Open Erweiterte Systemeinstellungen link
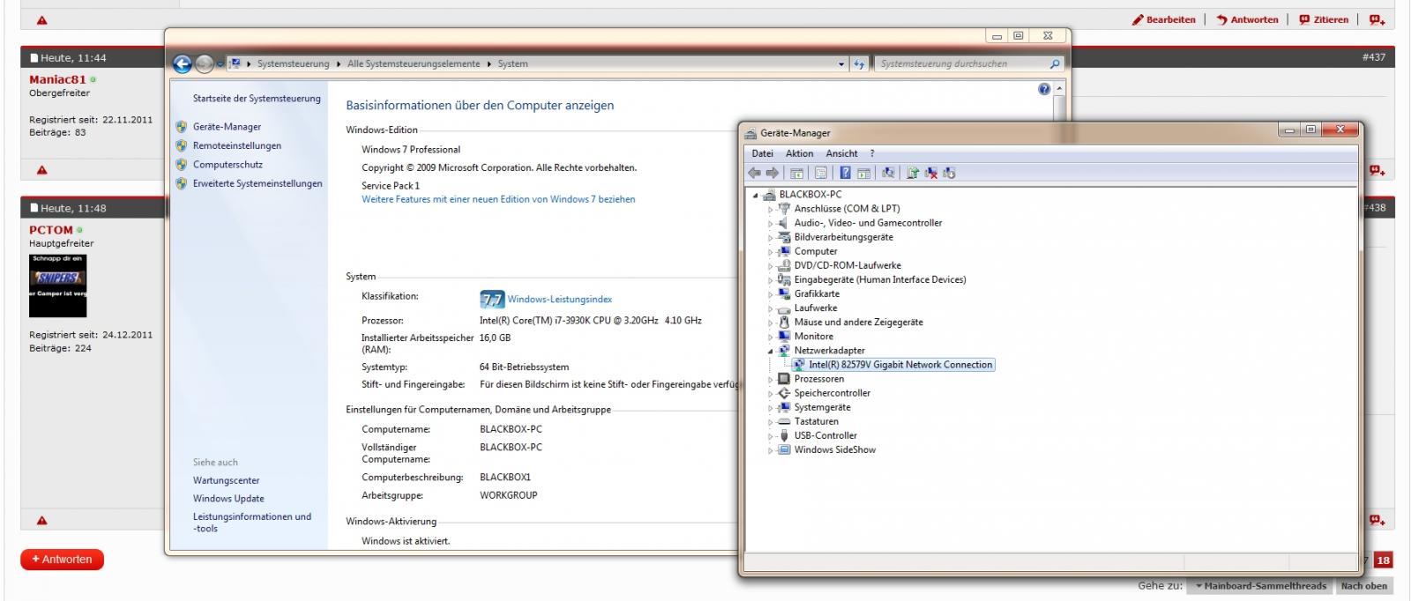Screen dimensions: 1411x601 coord(258,183)
